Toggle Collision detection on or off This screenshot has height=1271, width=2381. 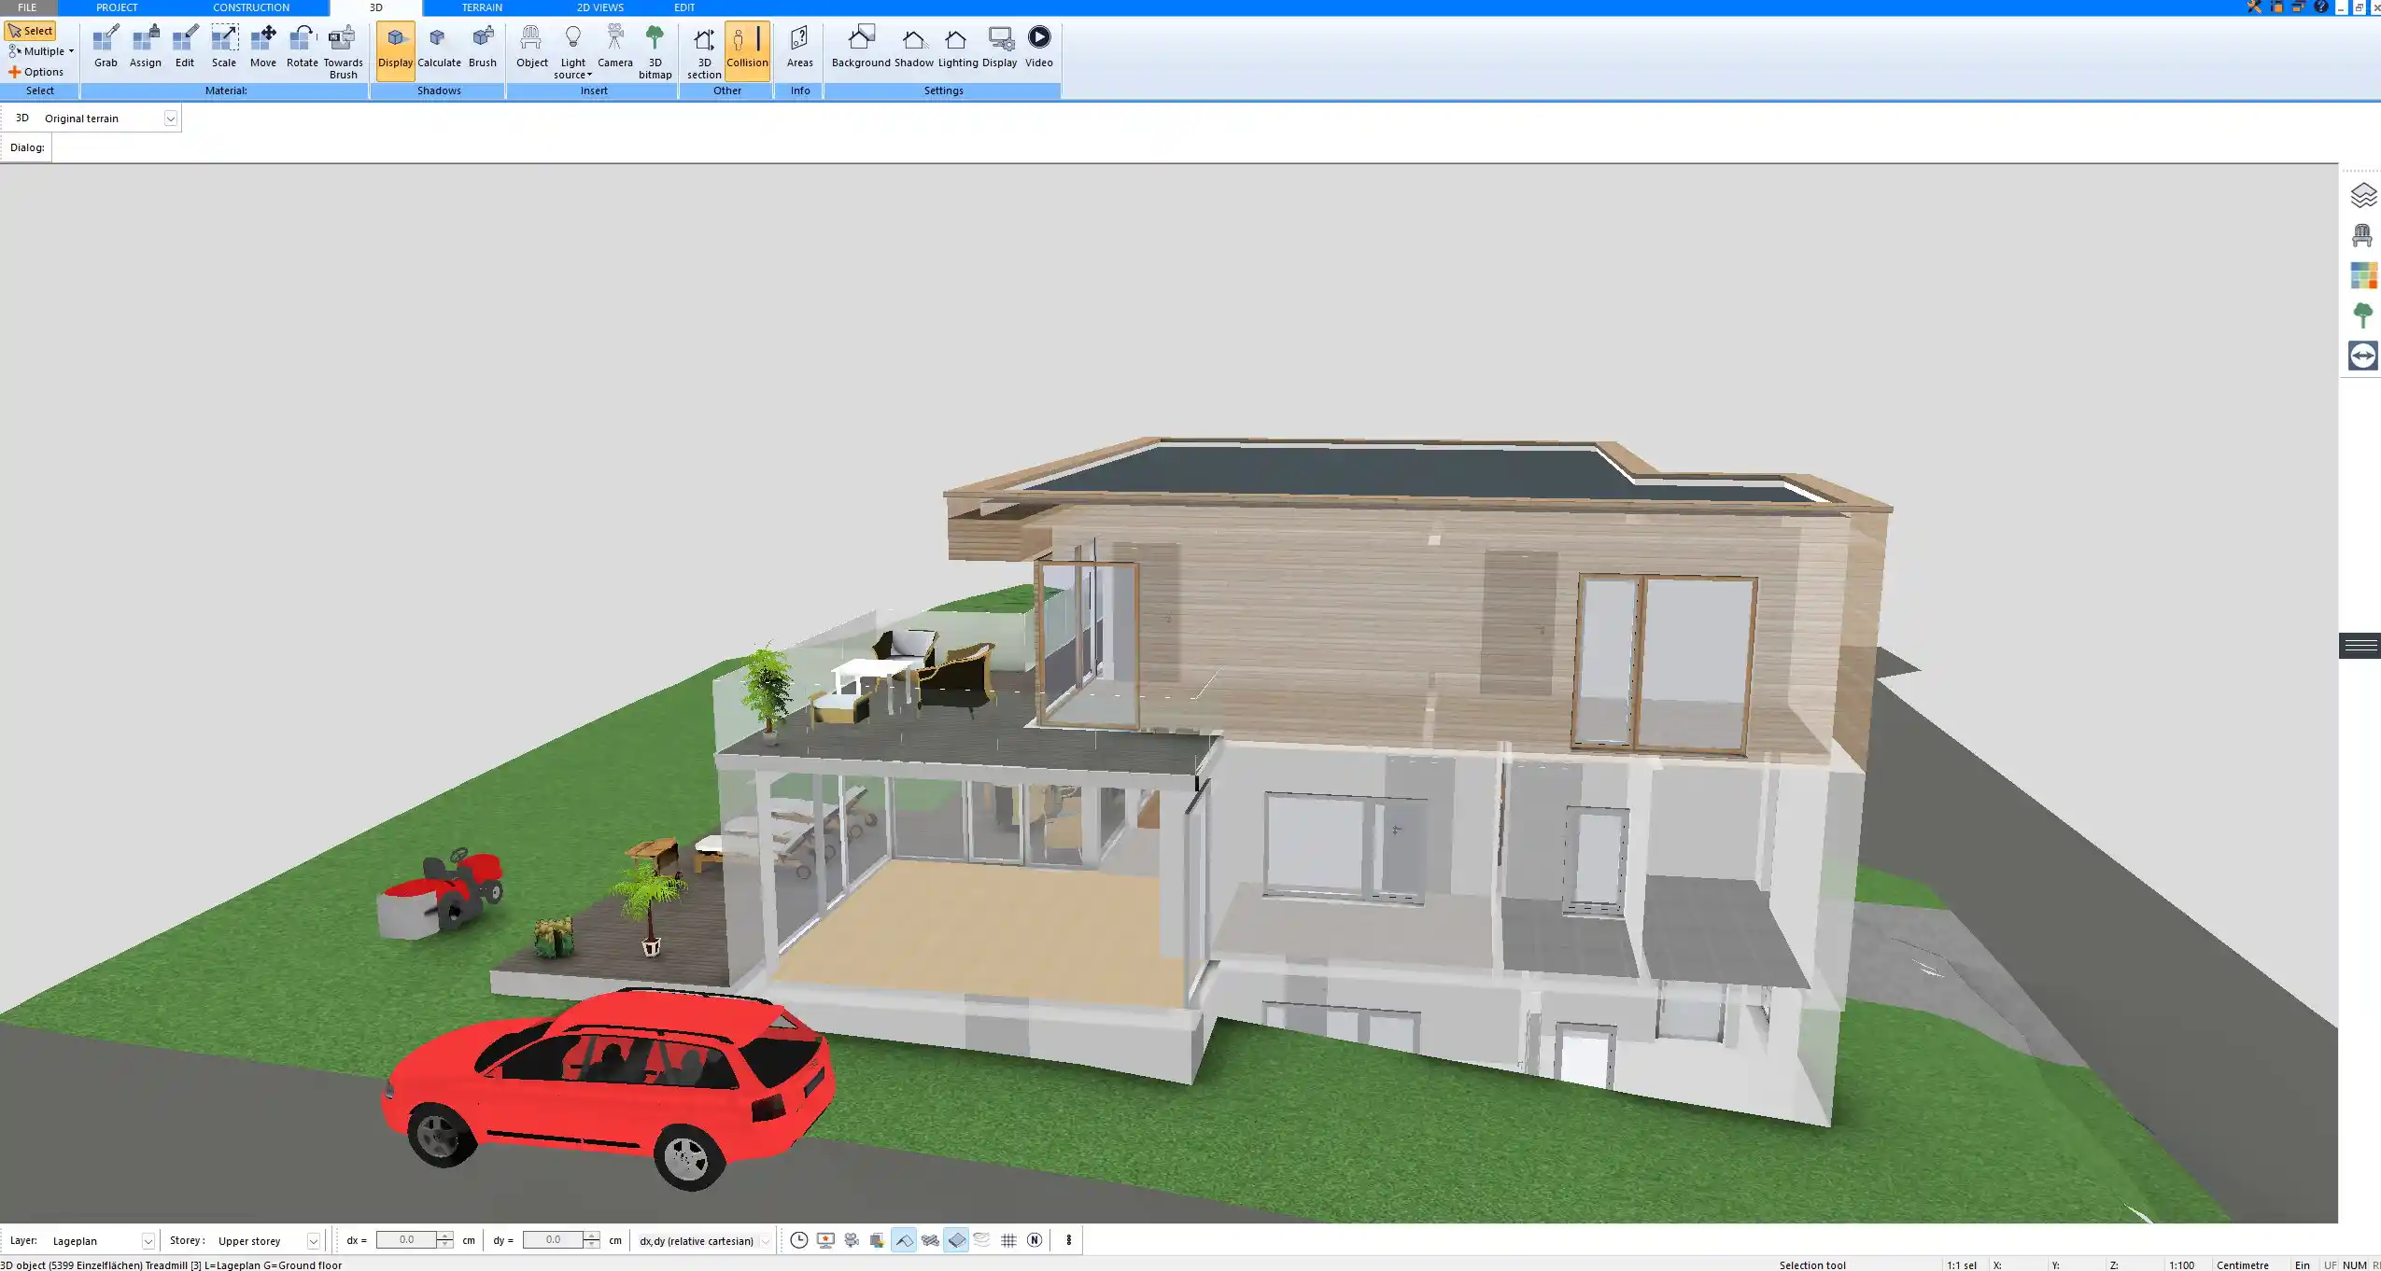point(747,44)
